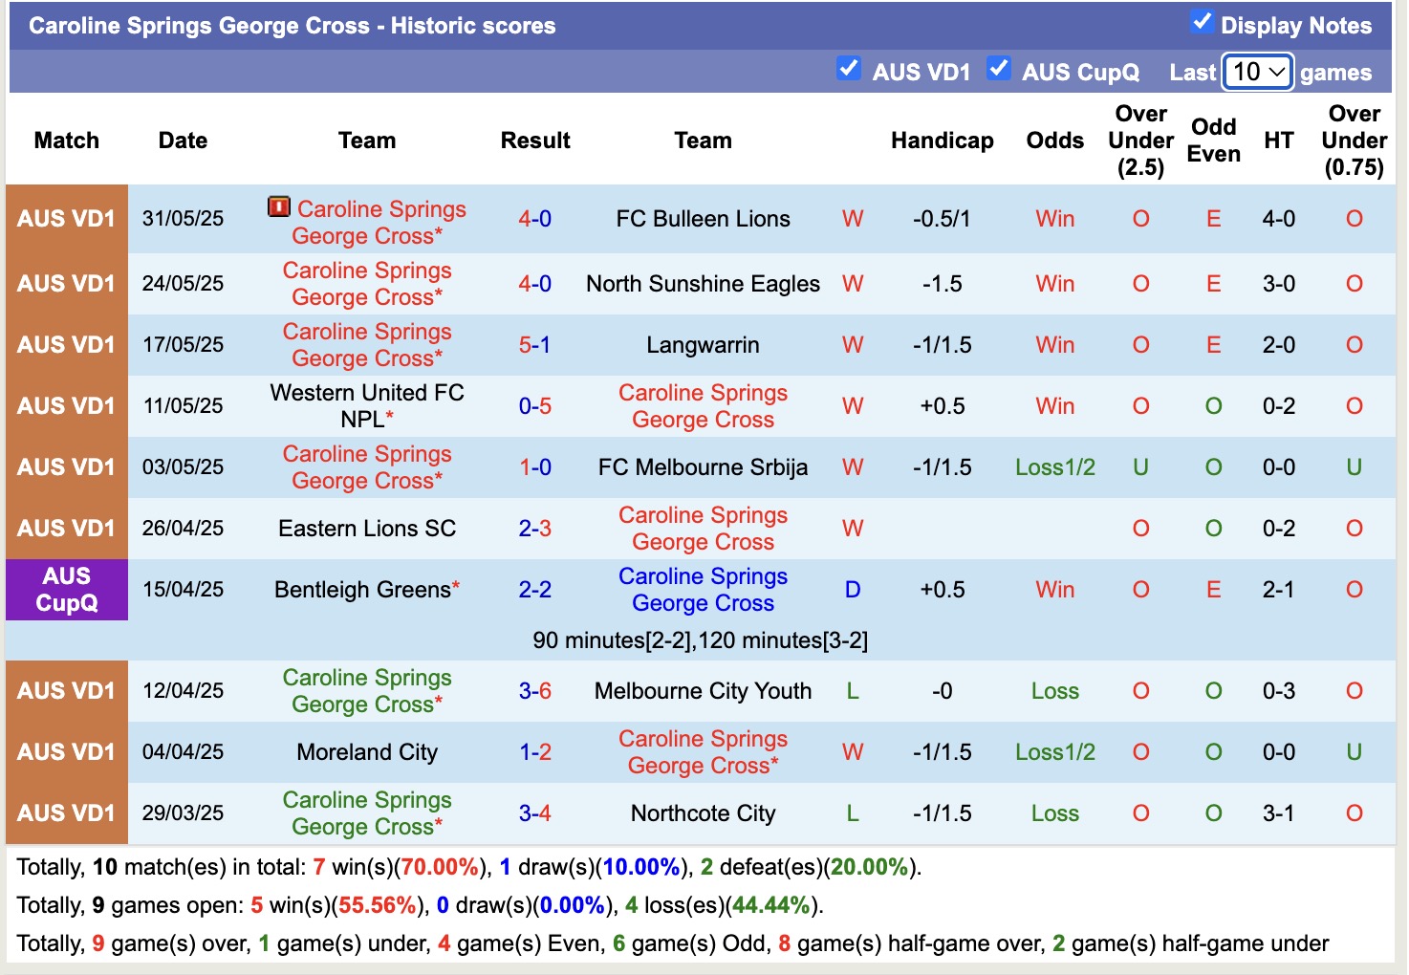
Task: Click the Match column header
Action: [66, 141]
